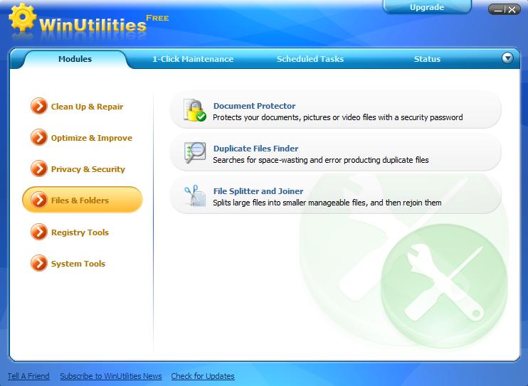Screen dimensions: 528x386
Task: Click the arrow icon beside Registry Tools
Action: click(x=38, y=232)
